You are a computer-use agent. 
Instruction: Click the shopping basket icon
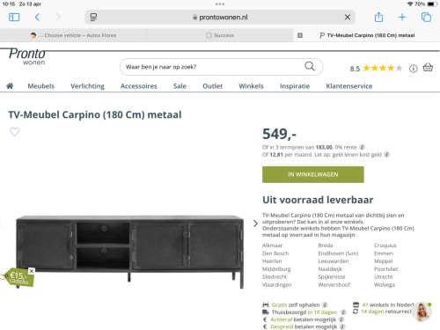click(x=428, y=68)
